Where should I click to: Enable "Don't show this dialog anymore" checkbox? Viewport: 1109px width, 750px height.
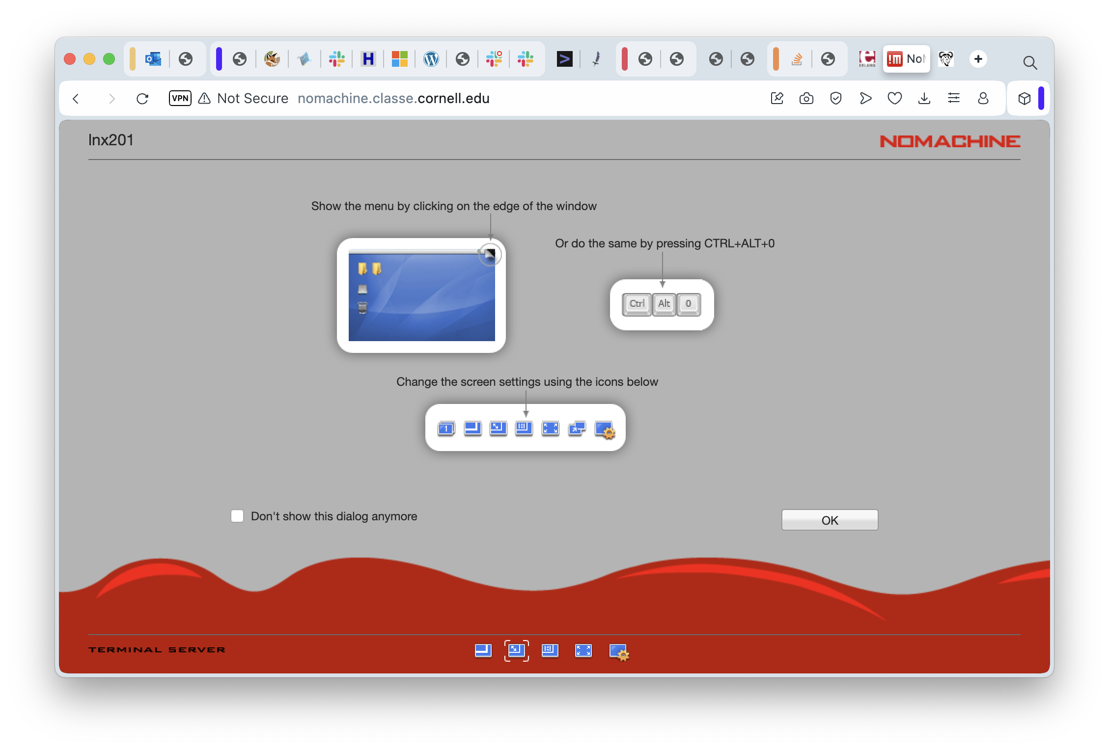point(237,516)
